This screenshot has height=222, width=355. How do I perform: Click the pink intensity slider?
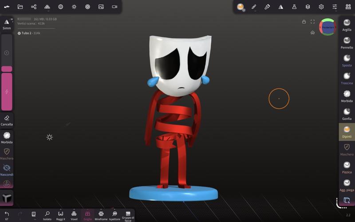click(x=7, y=91)
